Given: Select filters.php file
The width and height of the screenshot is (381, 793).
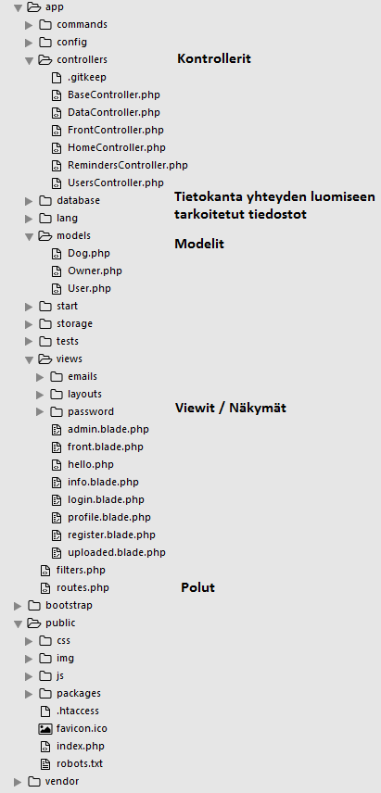Looking at the screenshot, I should coord(81,570).
